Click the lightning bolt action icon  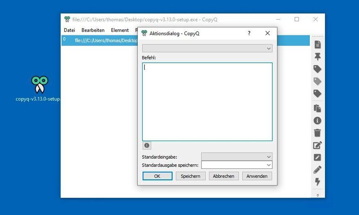coord(317,182)
